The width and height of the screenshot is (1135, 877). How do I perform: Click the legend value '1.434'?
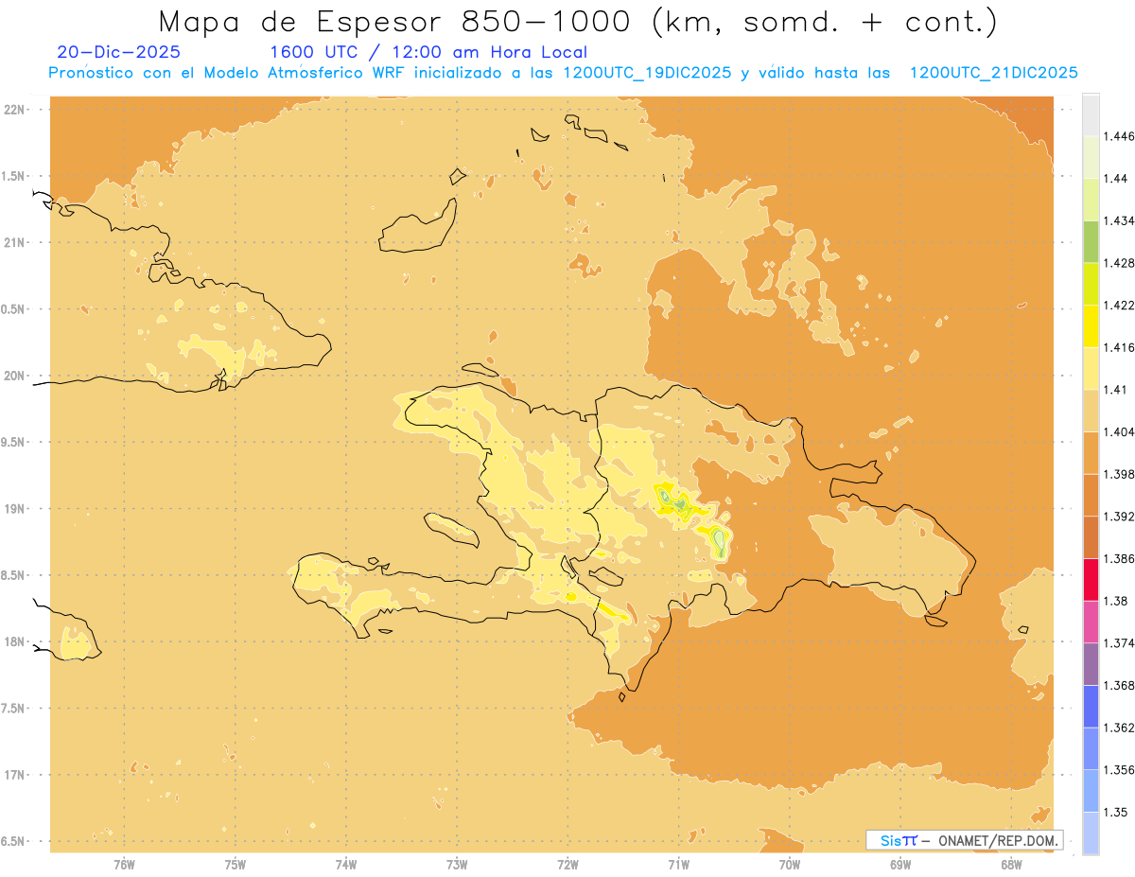1120,220
